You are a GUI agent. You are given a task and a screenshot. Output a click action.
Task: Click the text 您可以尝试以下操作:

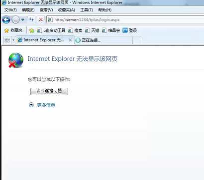coord(49,79)
